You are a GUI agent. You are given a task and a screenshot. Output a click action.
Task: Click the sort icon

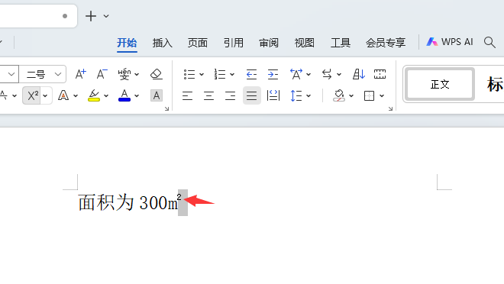358,74
